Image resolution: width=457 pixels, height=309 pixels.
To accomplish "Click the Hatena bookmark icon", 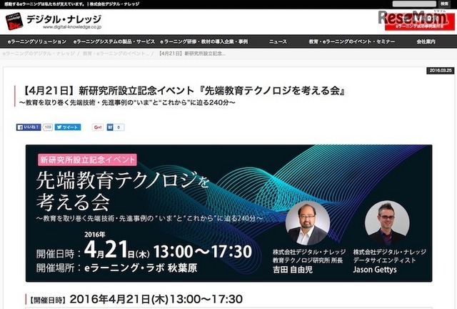I will coord(110,127).
